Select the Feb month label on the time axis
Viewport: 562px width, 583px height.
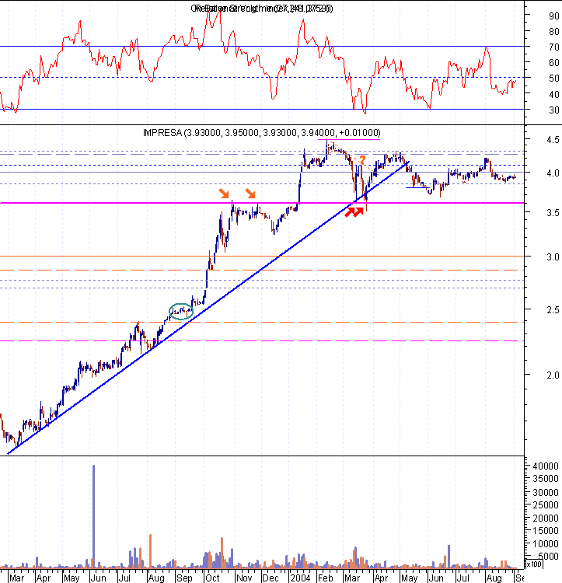pos(325,578)
